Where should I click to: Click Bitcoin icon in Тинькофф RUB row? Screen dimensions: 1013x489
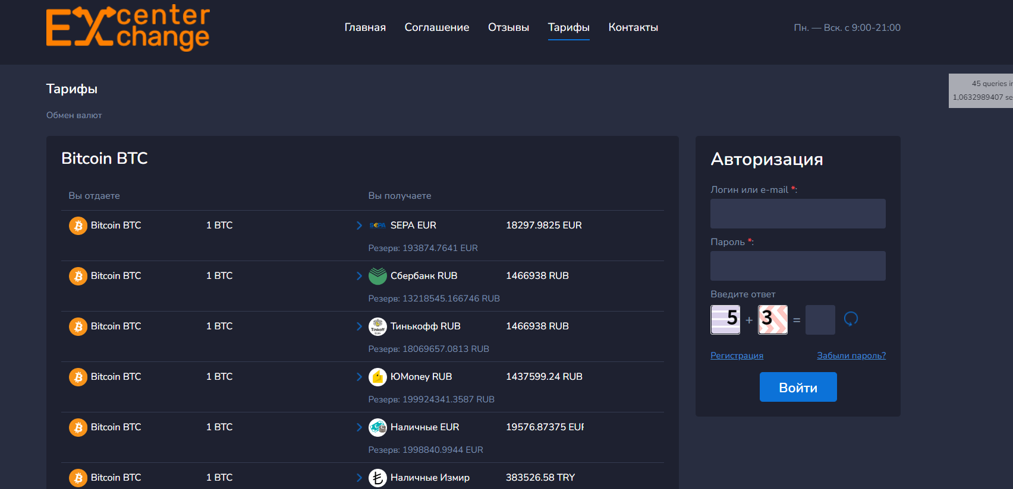pos(78,326)
